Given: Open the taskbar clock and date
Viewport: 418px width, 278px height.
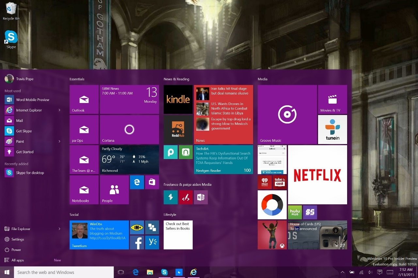Looking at the screenshot, I should click(x=406, y=272).
